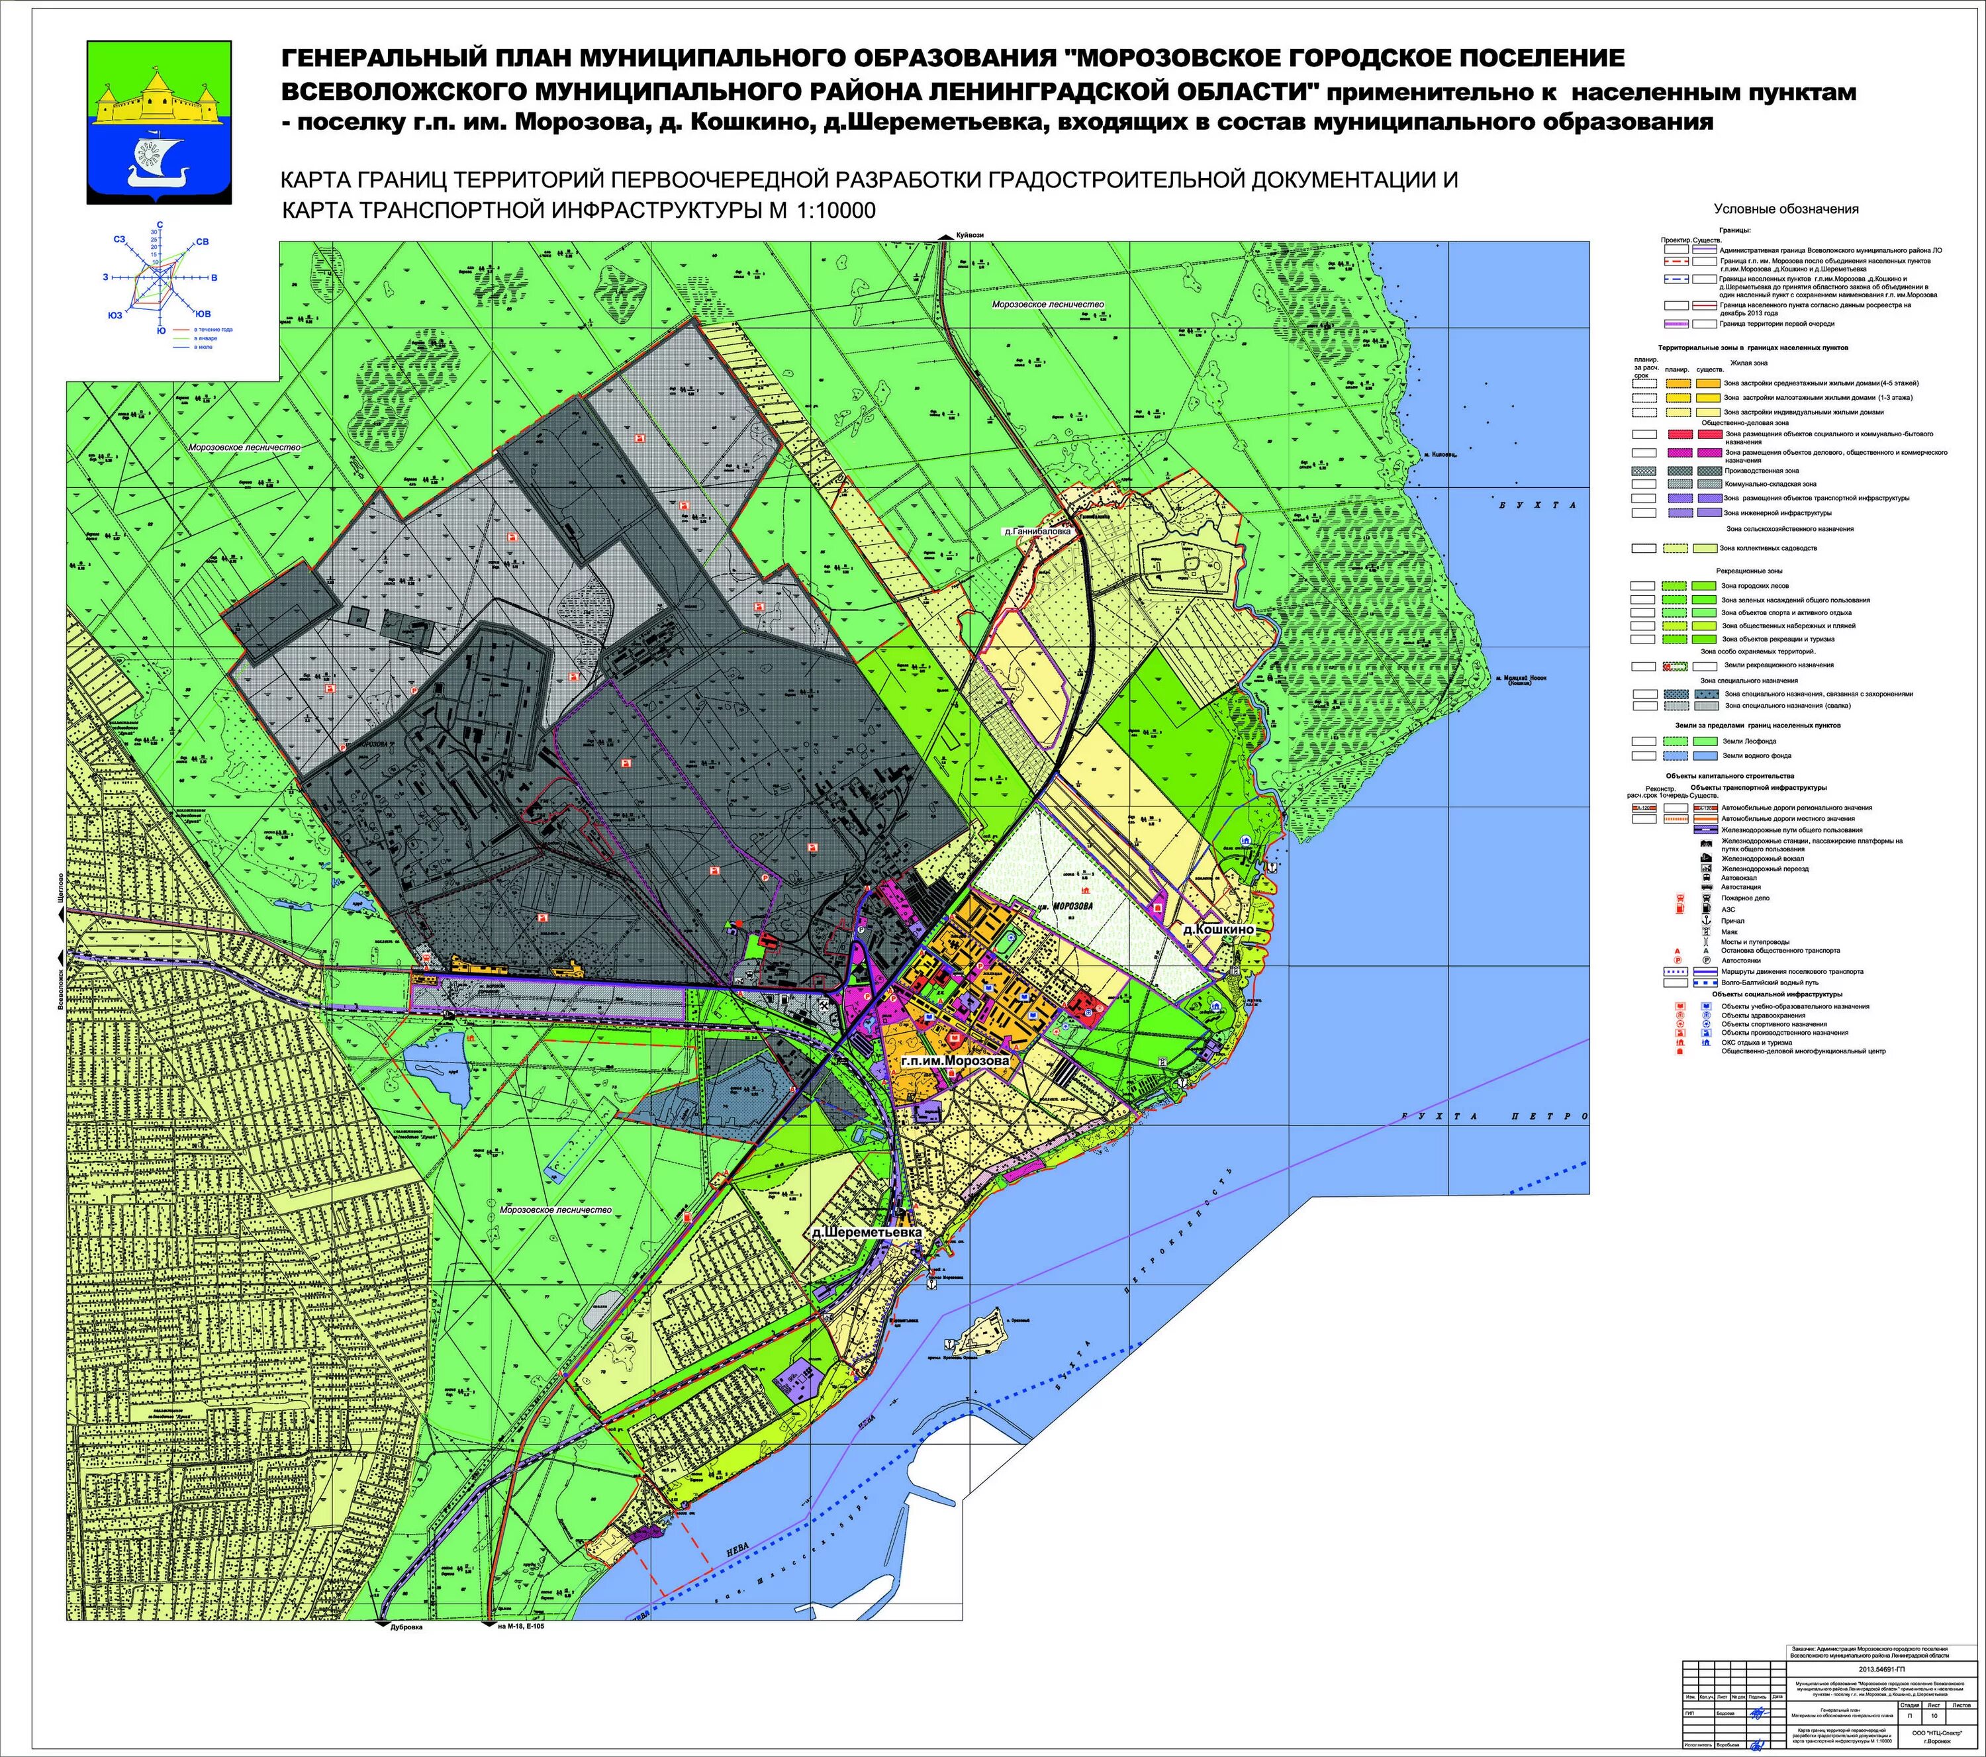The image size is (1986, 1757).
Task: Click the black Автостоянки parking P icon
Action: click(1706, 961)
